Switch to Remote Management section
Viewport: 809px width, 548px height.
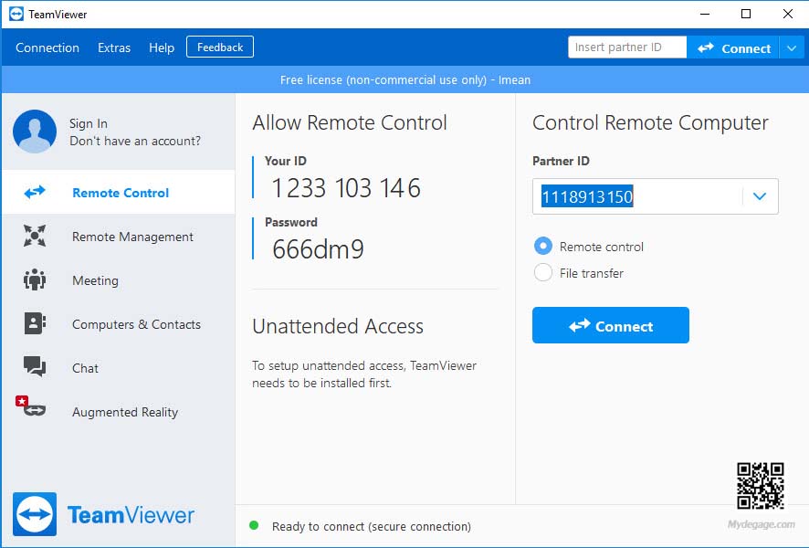[119, 237]
